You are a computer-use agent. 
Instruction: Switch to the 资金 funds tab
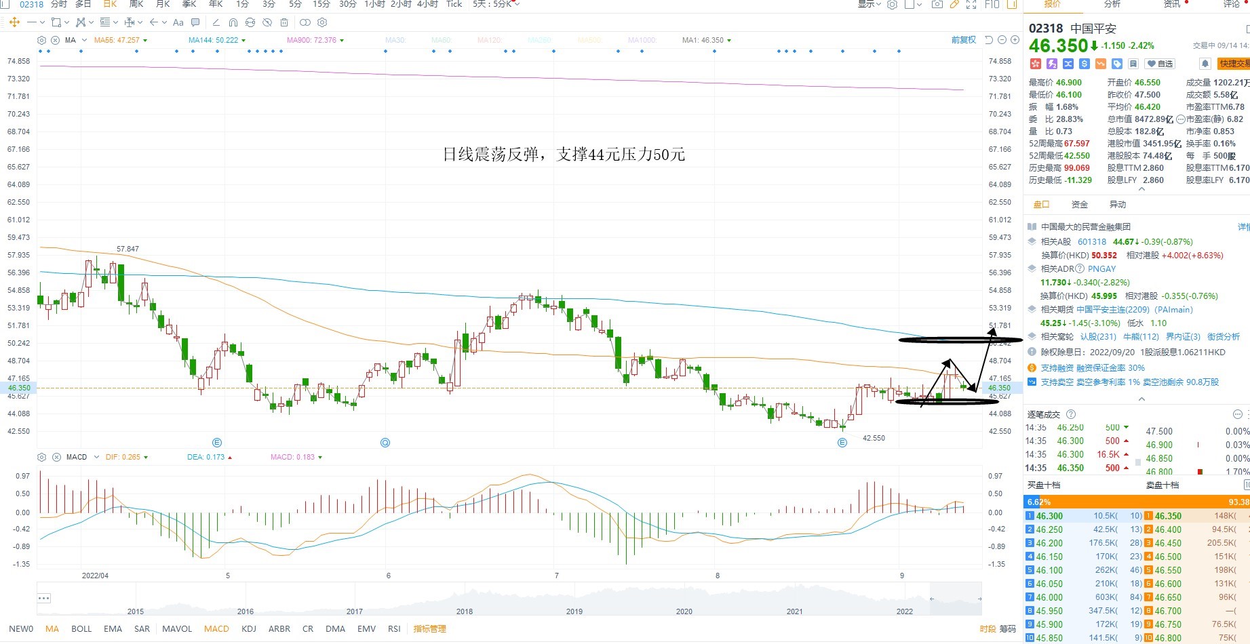click(x=1079, y=205)
